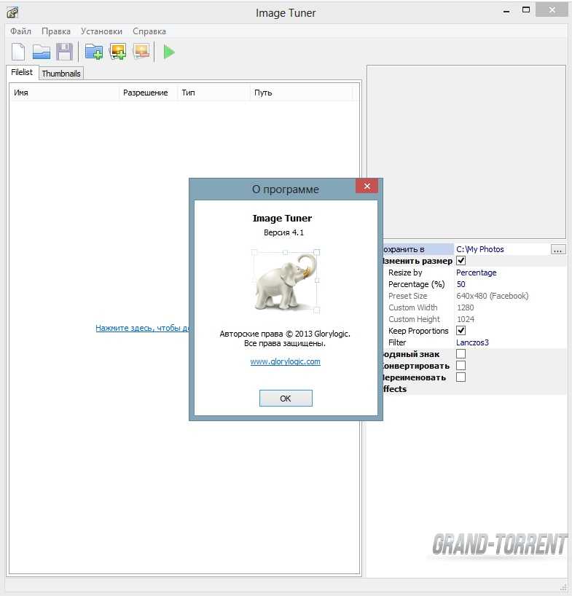This screenshot has width=572, height=596.
Task: Open the Filter Lanczos3 dropdown
Action: click(x=510, y=342)
